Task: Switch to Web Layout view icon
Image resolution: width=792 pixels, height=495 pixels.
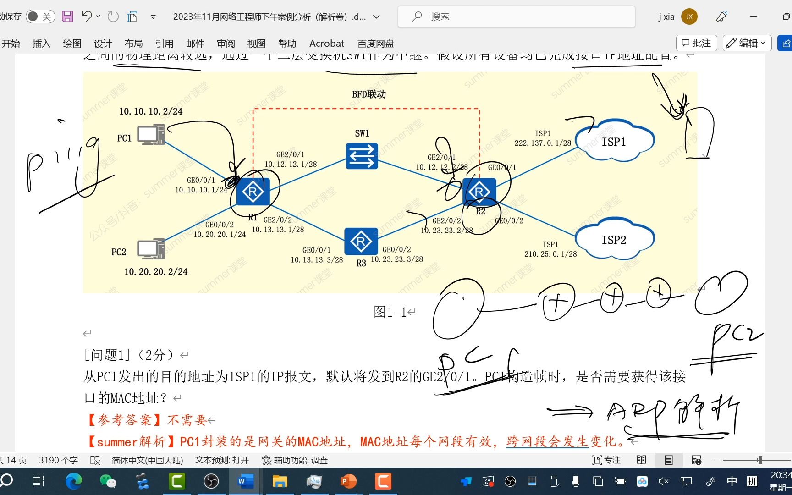Action: (696, 460)
